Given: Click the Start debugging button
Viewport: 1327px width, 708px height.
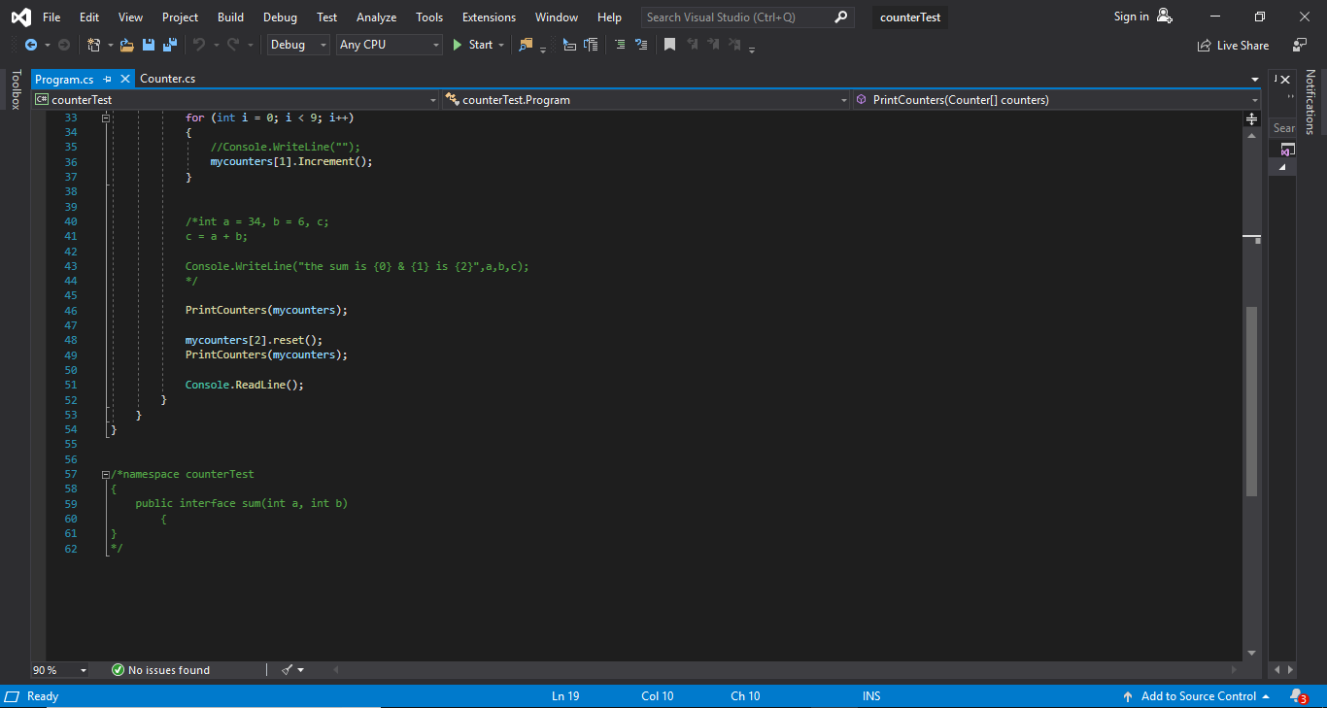Looking at the screenshot, I should 475,44.
